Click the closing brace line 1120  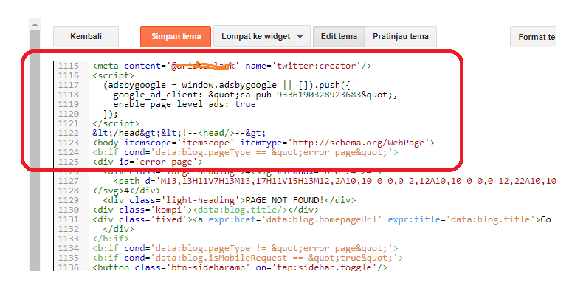click(x=111, y=114)
